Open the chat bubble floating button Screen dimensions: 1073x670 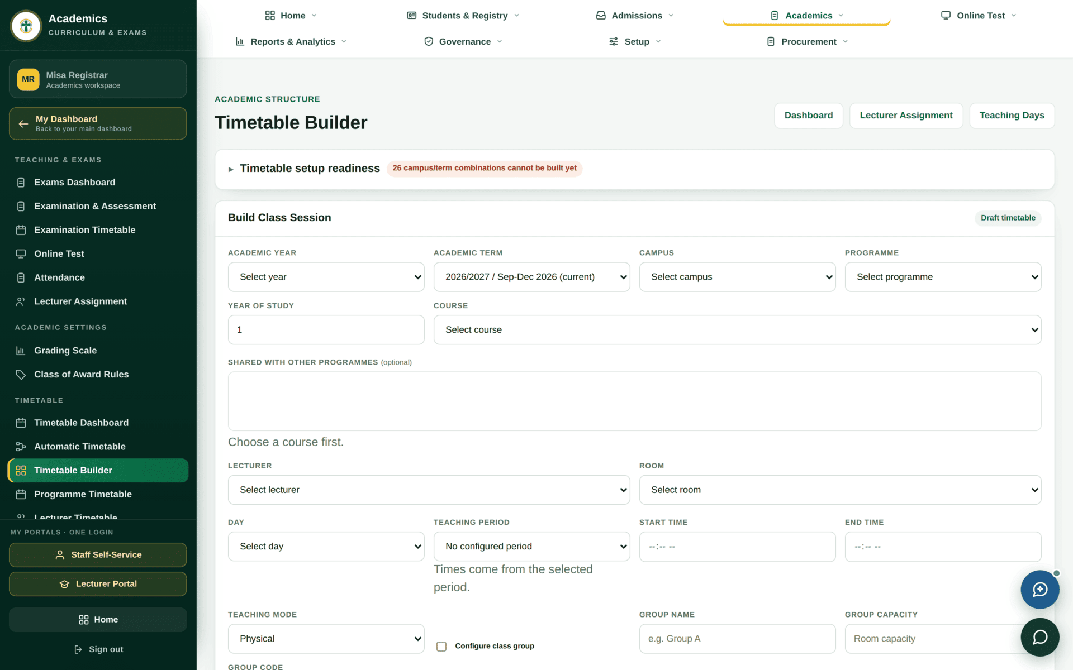click(x=1039, y=637)
